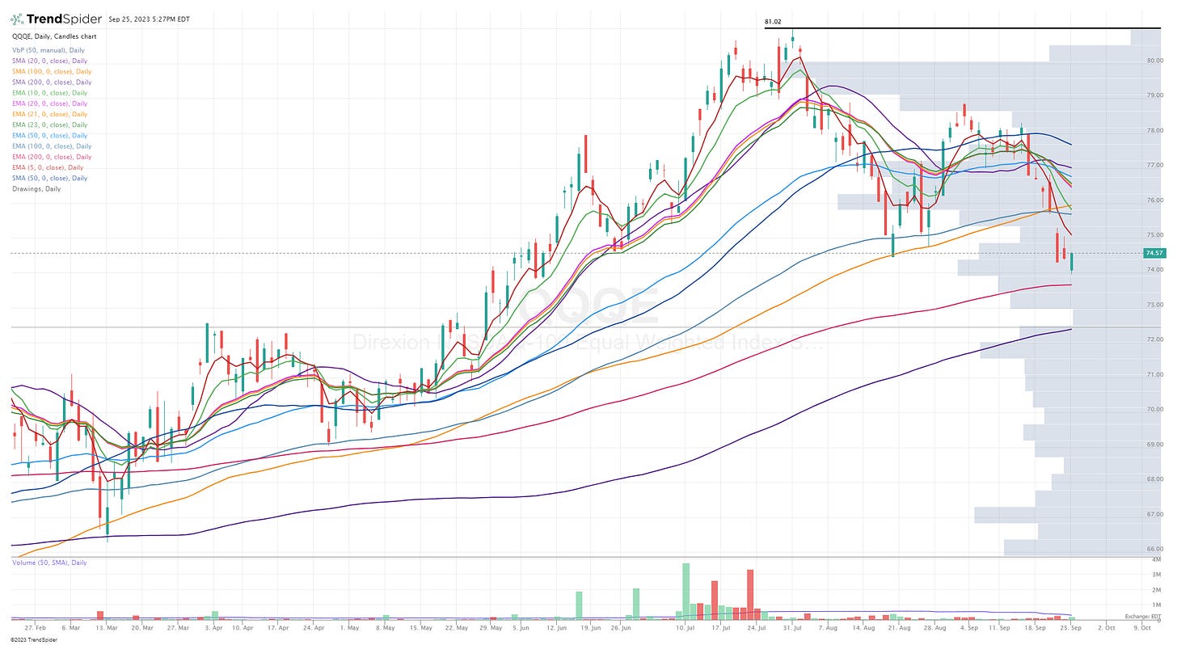Click the green 74.57 current price tag
The height and width of the screenshot is (645, 1177).
1154,253
